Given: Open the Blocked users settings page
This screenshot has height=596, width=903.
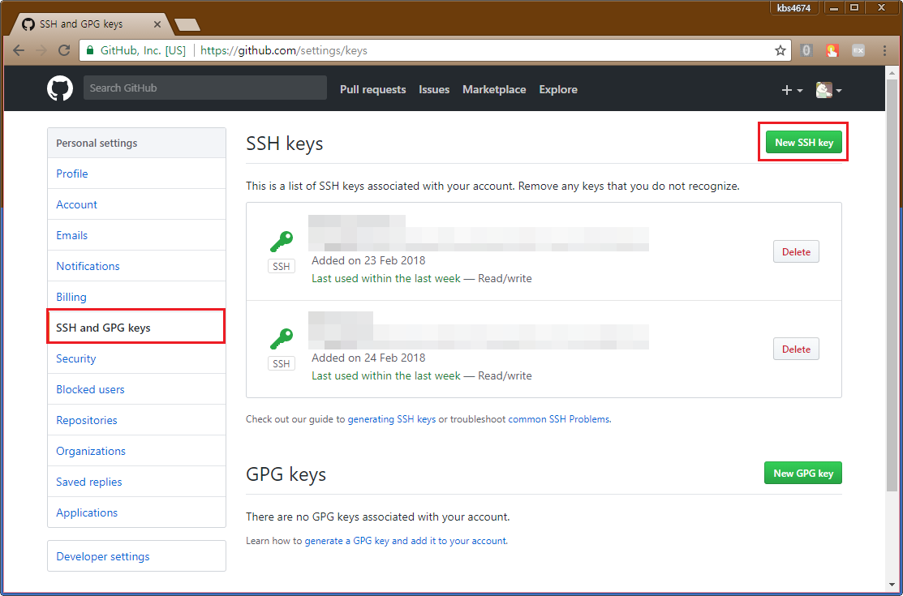Looking at the screenshot, I should point(136,389).
